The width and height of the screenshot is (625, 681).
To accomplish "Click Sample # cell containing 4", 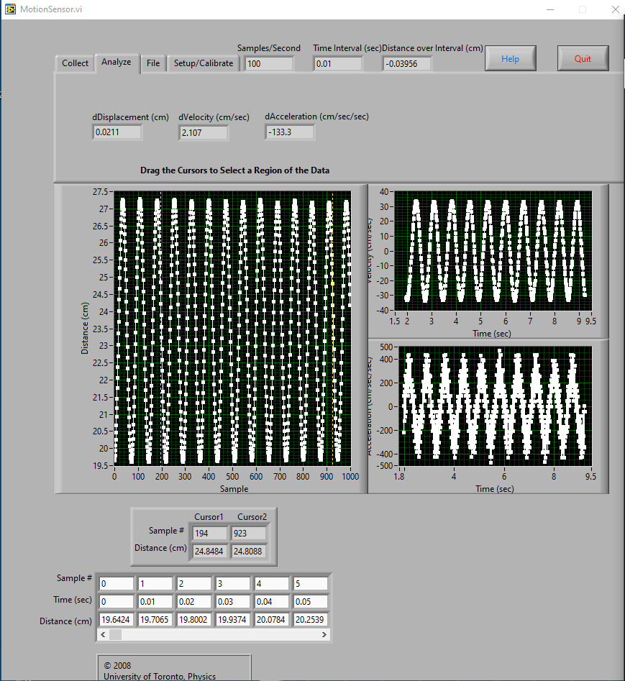I will click(x=271, y=584).
